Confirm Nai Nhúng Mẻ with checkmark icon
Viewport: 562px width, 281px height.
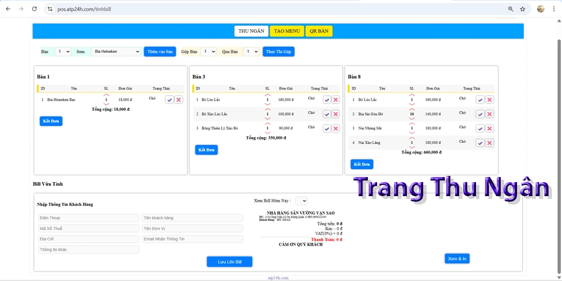coord(480,129)
